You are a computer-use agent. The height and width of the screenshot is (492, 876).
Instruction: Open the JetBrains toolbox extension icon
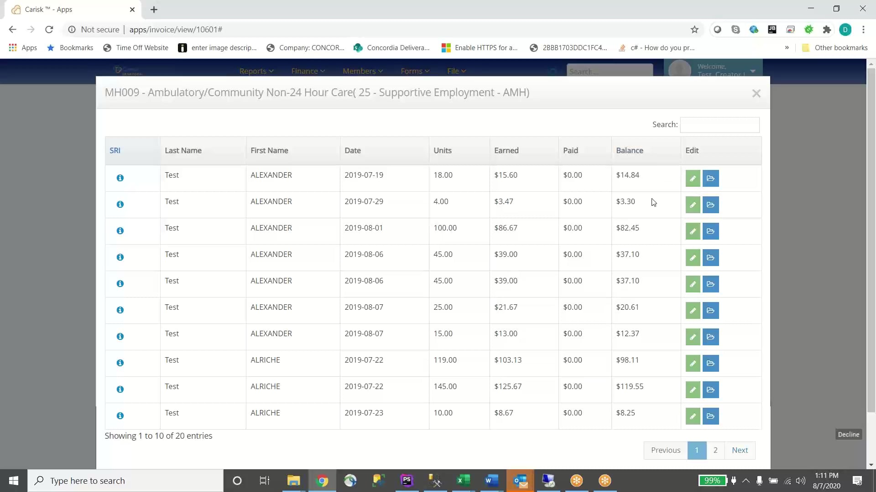tap(772, 29)
